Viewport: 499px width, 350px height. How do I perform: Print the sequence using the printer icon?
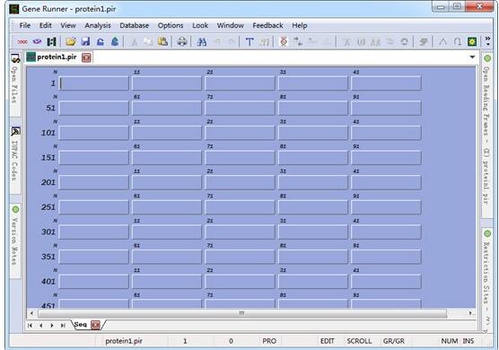pos(181,41)
